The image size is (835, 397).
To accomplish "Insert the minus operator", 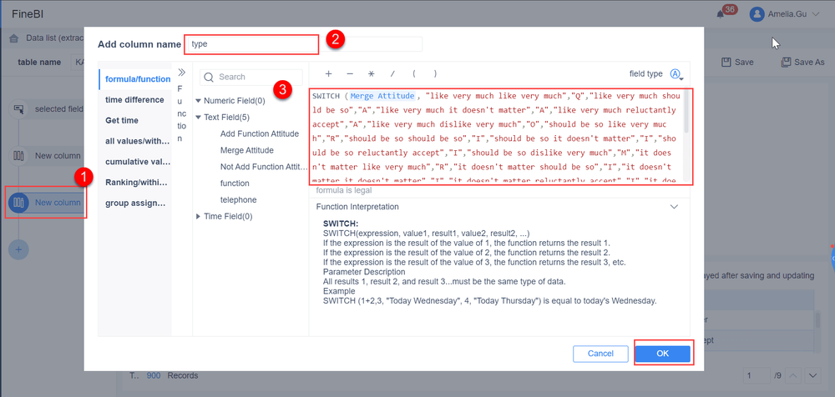I will pyautogui.click(x=350, y=73).
